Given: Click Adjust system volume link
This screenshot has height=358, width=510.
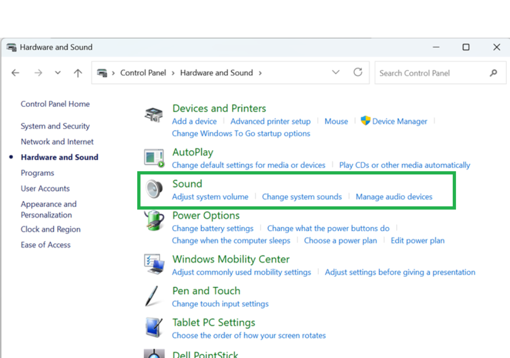Looking at the screenshot, I should click(x=210, y=197).
